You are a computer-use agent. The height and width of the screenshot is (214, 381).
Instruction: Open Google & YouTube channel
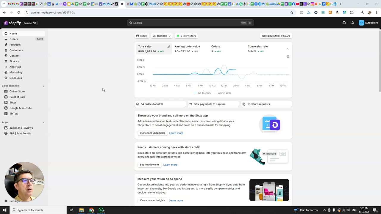(x=23, y=108)
